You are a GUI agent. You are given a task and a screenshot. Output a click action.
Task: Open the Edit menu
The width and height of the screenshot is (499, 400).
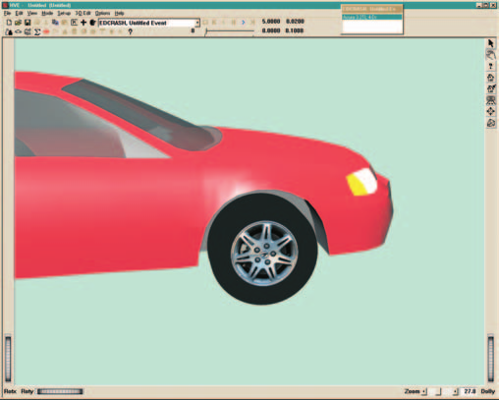pos(19,13)
